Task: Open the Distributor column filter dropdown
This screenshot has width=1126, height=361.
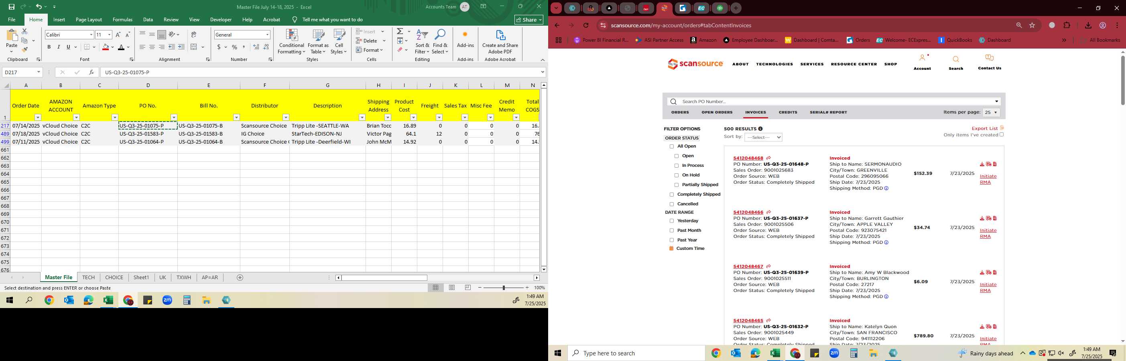Action: [x=286, y=118]
